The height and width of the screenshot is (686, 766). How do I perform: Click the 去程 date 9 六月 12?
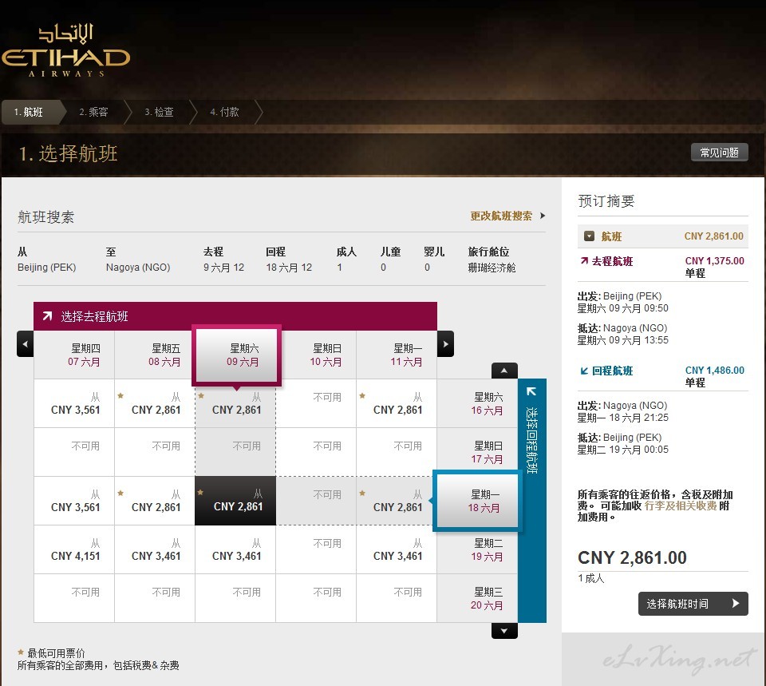223,268
